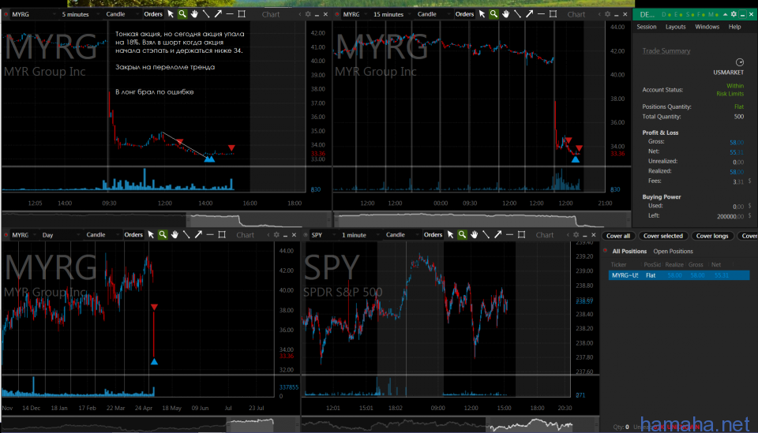Viewport: 758px width, 433px height.
Task: Choose rectangle tool in the MYRG Day chart
Action: pyautogui.click(x=222, y=234)
